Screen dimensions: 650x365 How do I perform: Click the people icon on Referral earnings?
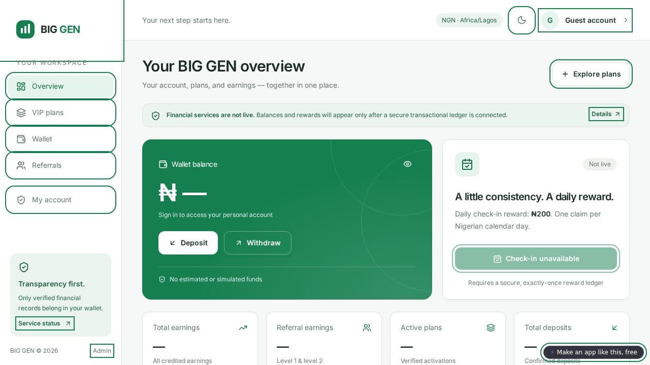coord(367,327)
